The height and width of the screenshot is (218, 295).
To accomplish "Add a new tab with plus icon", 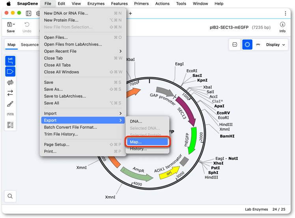I will (x=130, y=13).
